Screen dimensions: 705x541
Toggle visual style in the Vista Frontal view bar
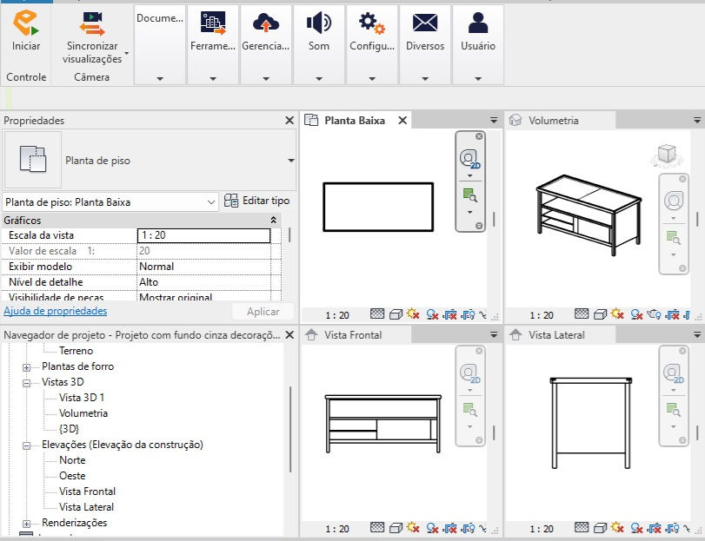point(396,529)
